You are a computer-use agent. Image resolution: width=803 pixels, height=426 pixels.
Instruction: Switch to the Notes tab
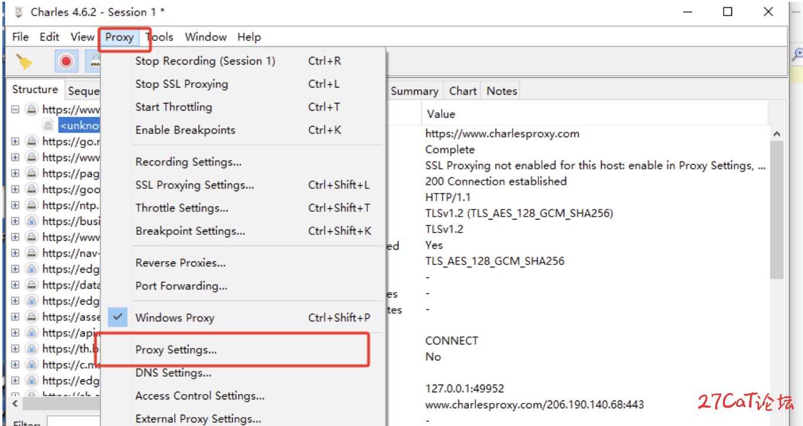point(502,91)
